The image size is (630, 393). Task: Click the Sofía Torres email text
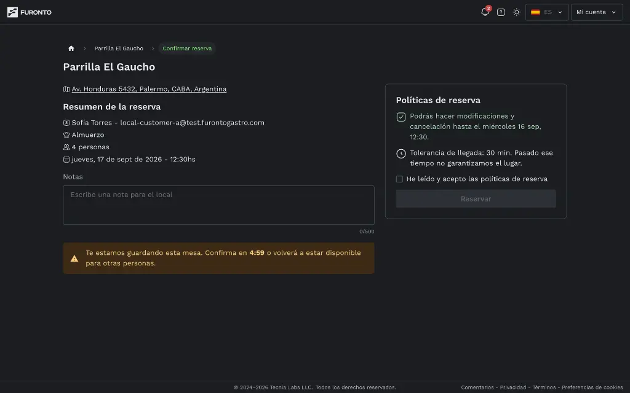point(192,123)
